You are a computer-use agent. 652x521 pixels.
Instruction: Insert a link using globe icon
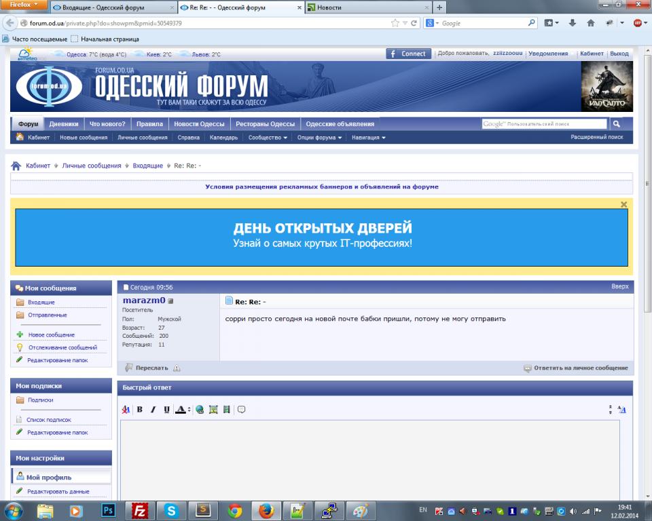pyautogui.click(x=200, y=410)
